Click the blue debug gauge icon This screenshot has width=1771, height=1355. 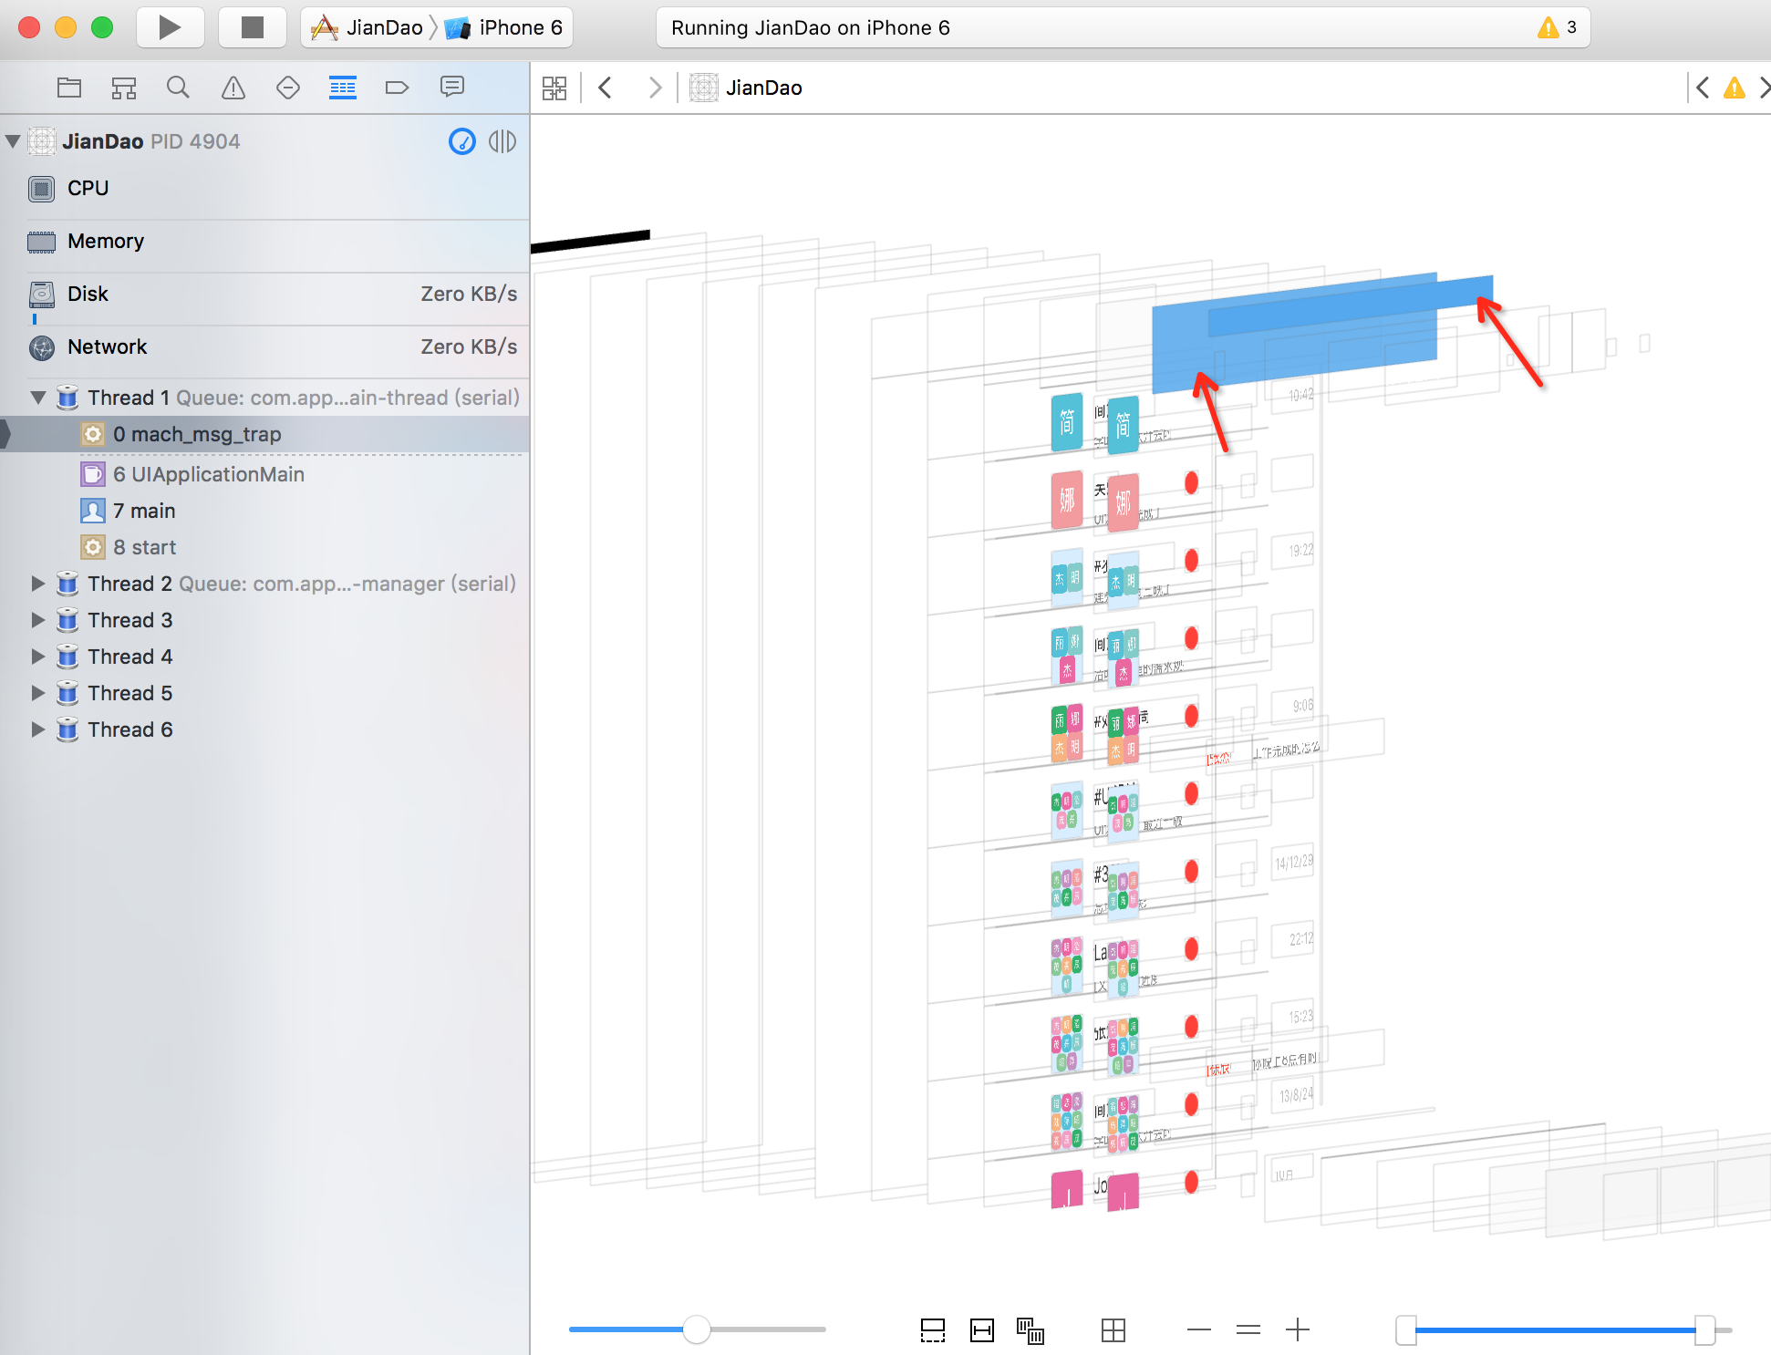[462, 141]
